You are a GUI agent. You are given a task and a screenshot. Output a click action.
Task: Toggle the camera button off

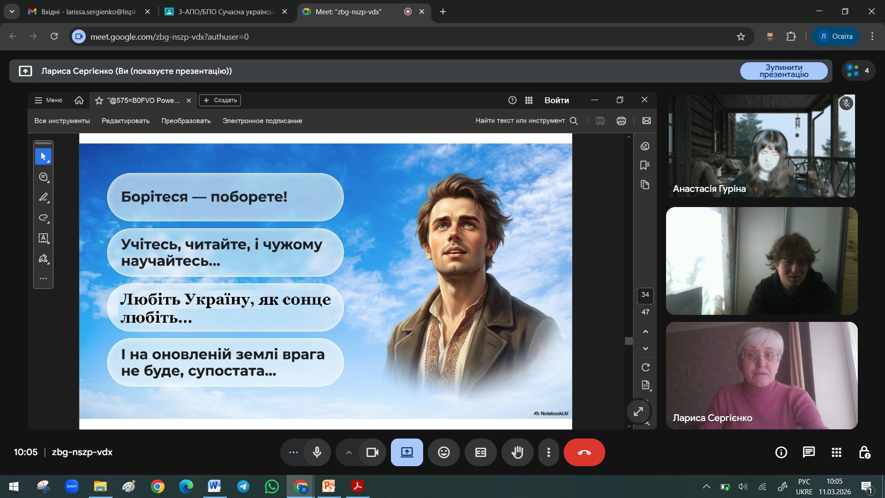[372, 452]
